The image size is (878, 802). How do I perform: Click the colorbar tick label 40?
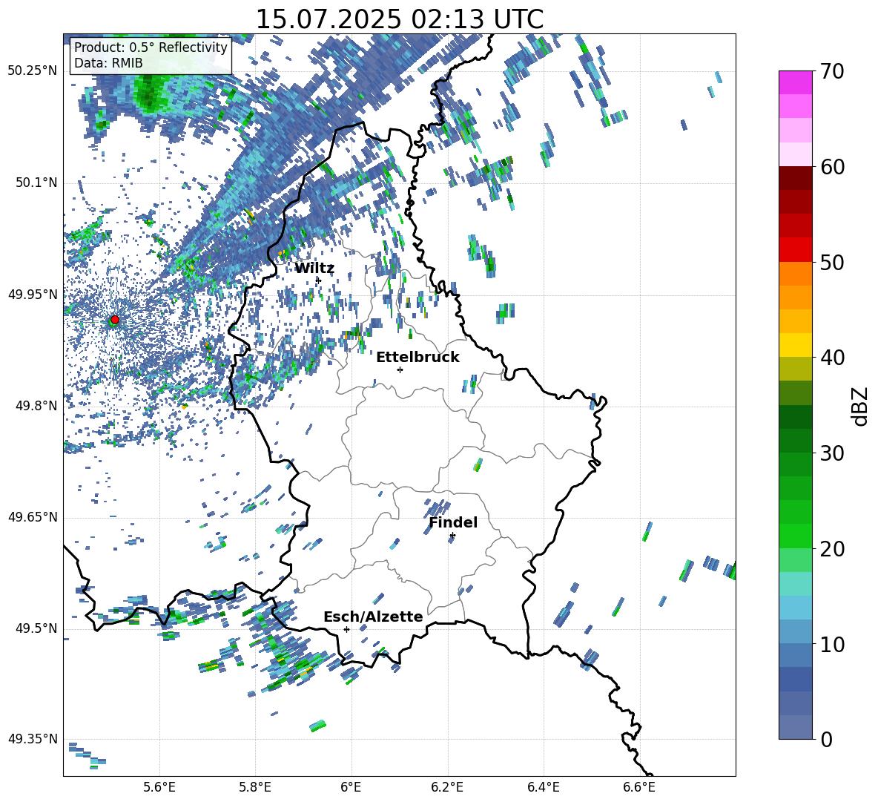(831, 358)
